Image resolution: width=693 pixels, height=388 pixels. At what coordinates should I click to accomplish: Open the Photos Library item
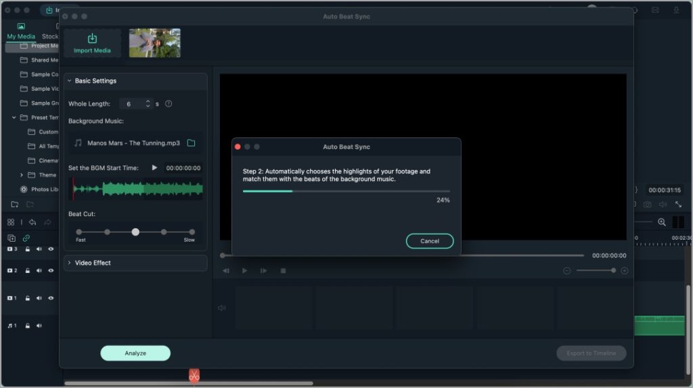click(39, 190)
